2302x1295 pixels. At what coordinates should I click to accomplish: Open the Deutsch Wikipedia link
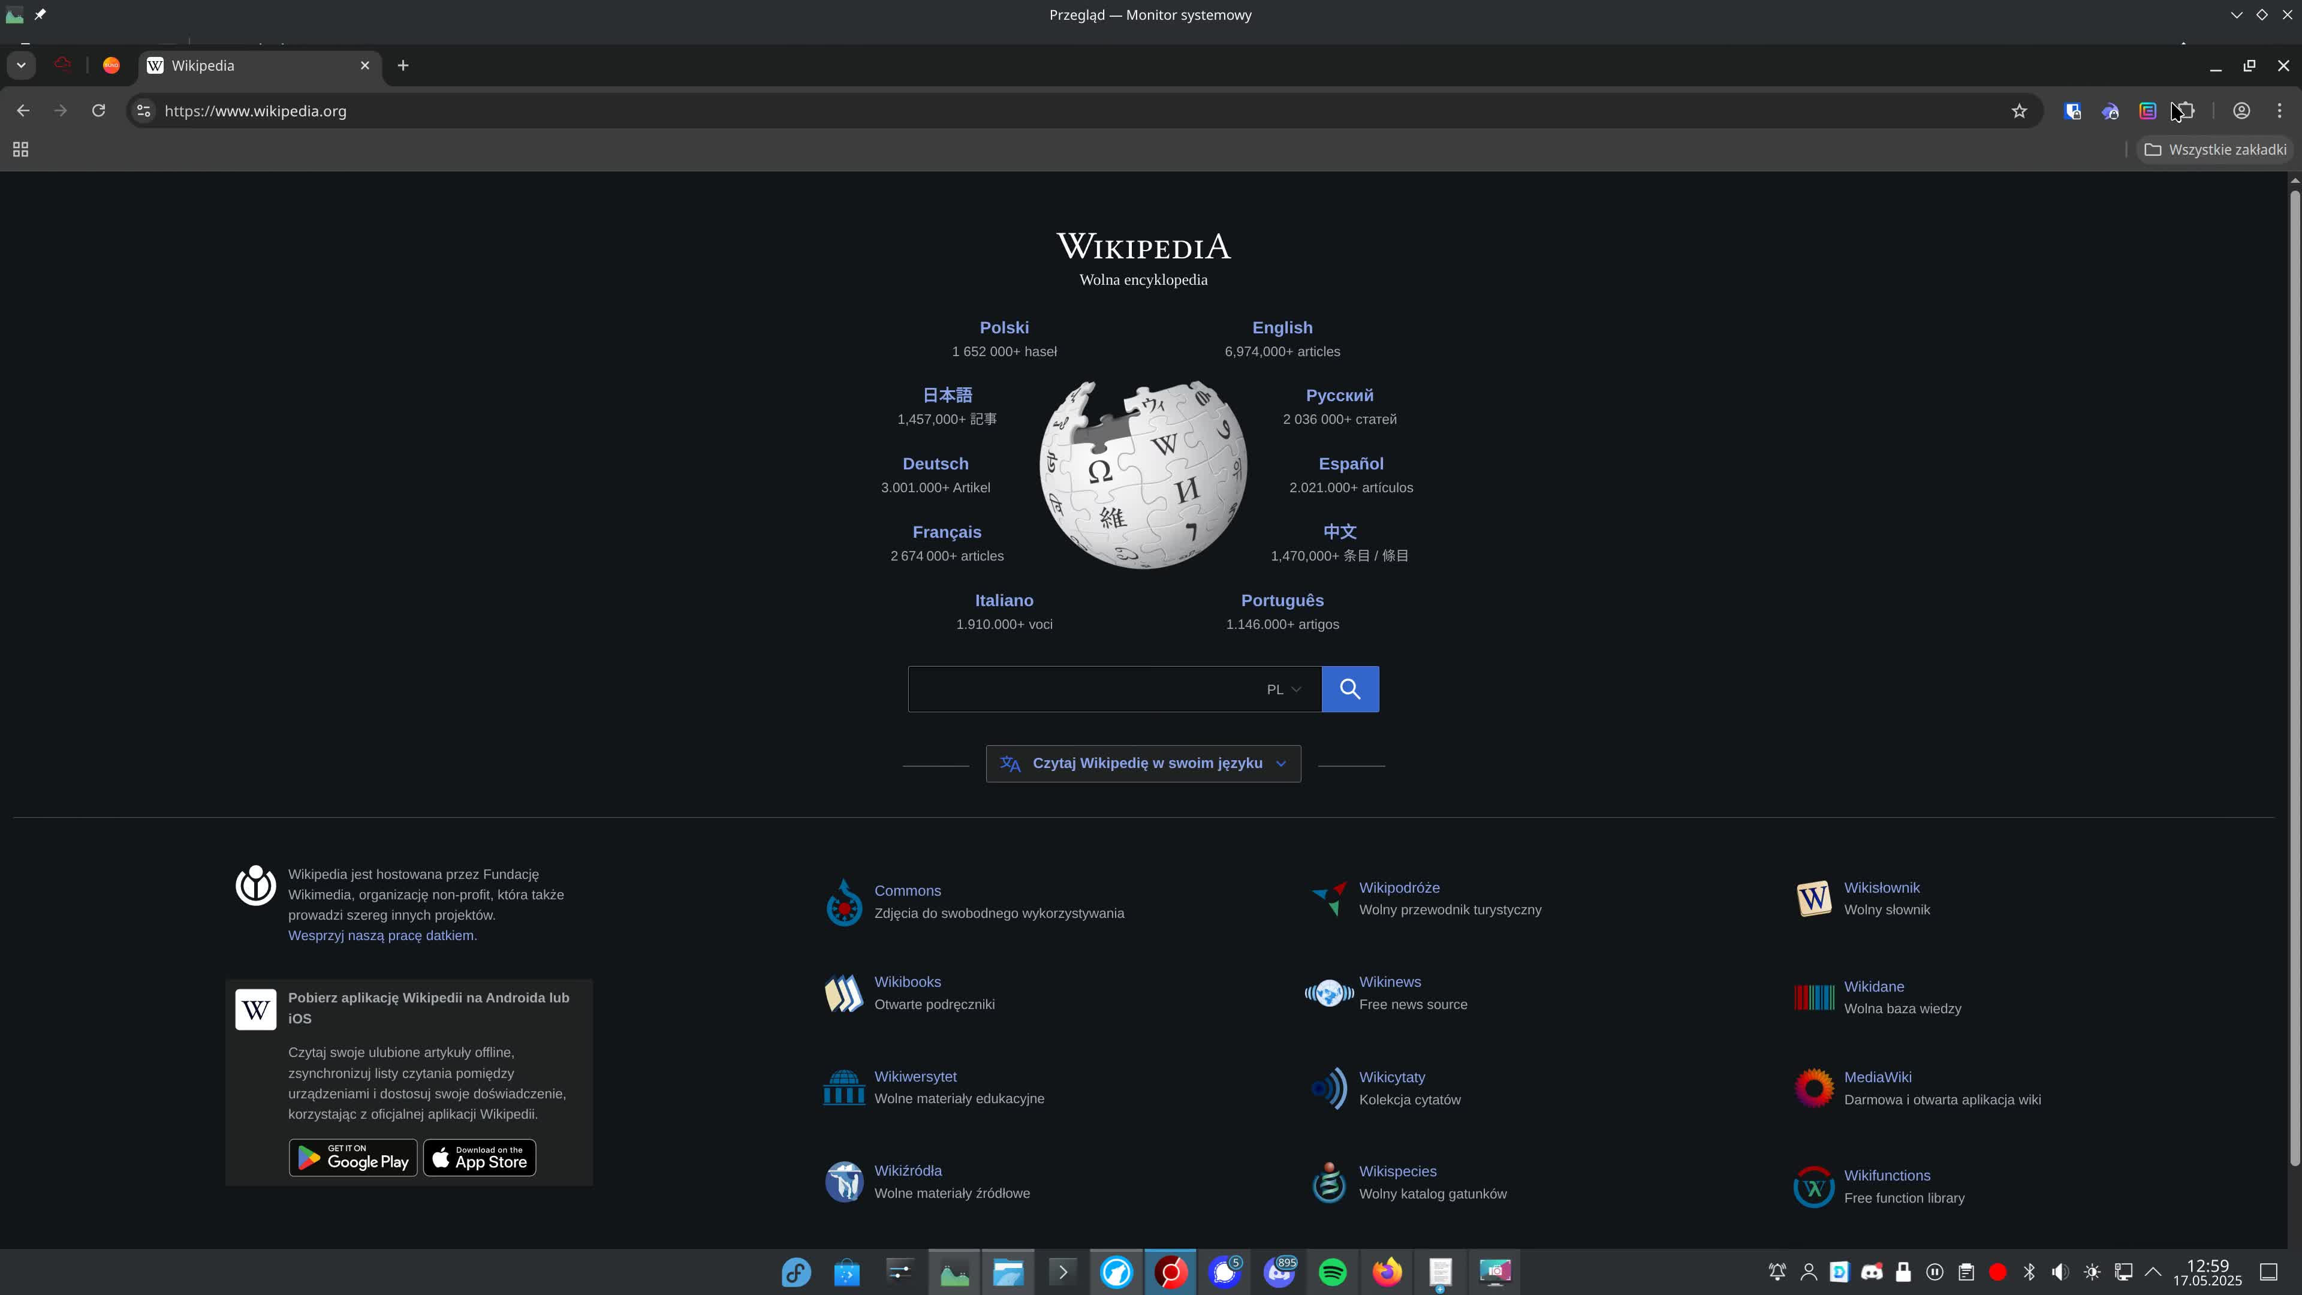935,464
